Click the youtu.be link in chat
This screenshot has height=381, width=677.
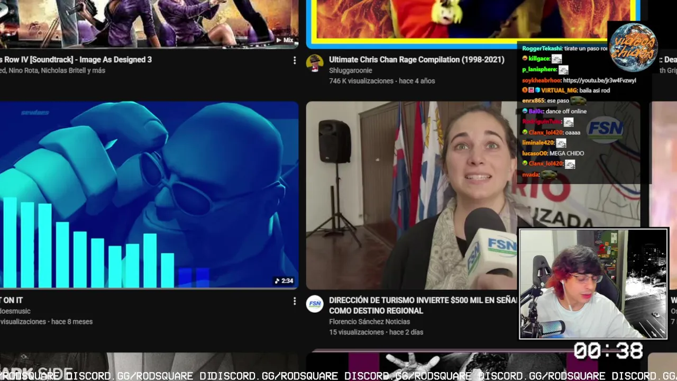(x=599, y=80)
